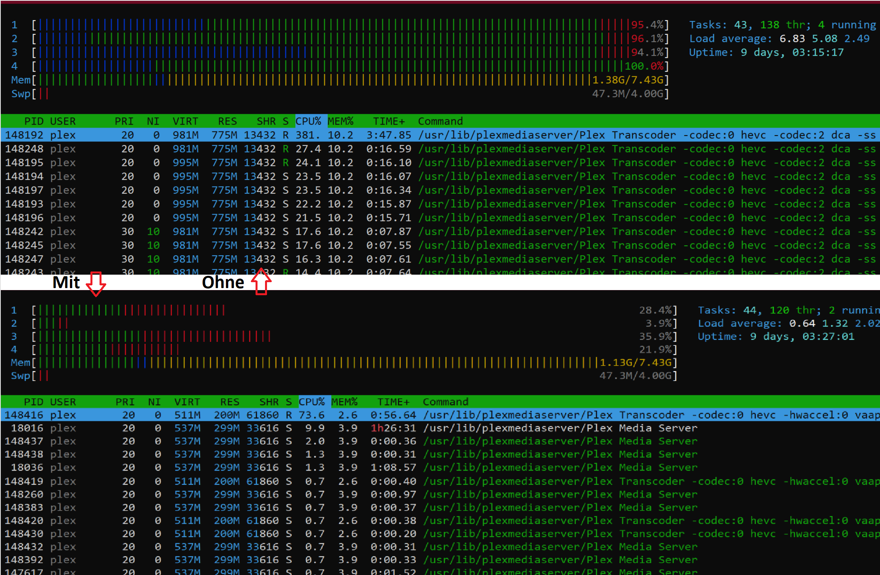Sort by MEM% column in top htop
The width and height of the screenshot is (880, 575).
point(340,121)
